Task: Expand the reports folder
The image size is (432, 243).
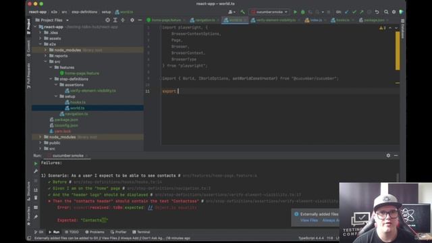Action: (45, 56)
